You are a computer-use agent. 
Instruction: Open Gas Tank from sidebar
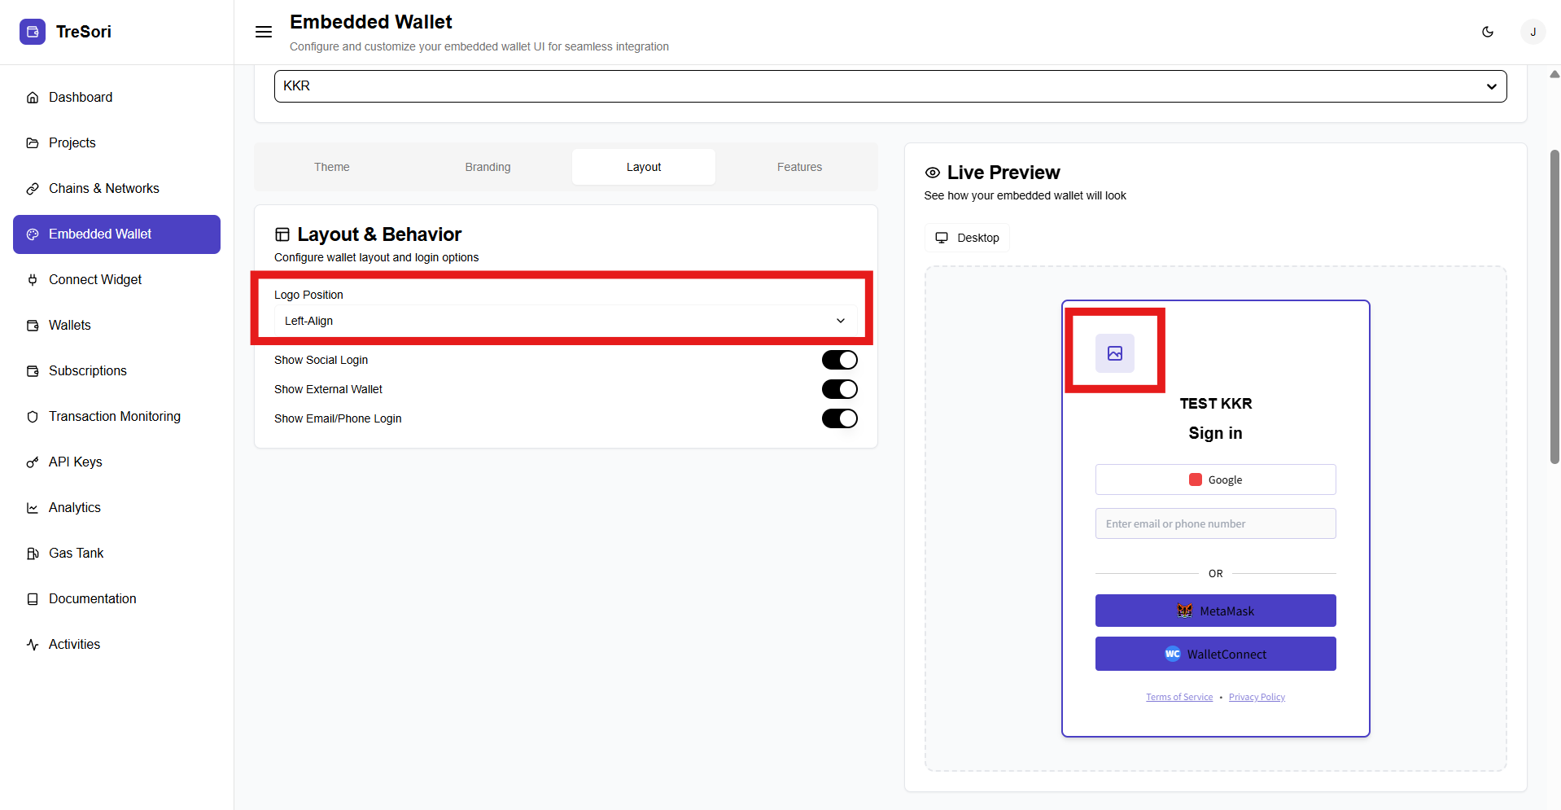click(76, 553)
